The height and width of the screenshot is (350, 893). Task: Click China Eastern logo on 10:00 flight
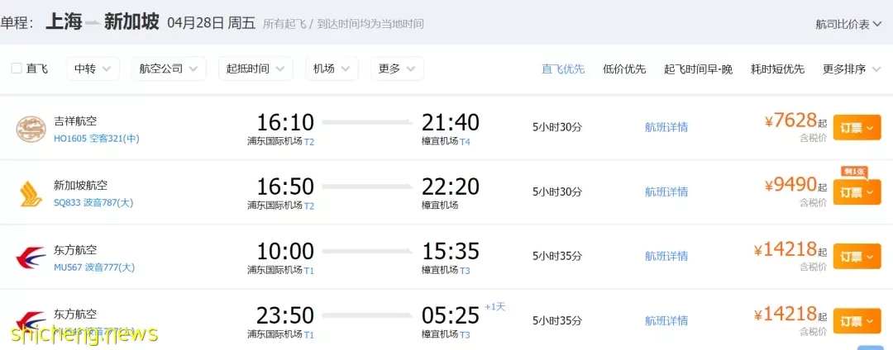(x=31, y=258)
